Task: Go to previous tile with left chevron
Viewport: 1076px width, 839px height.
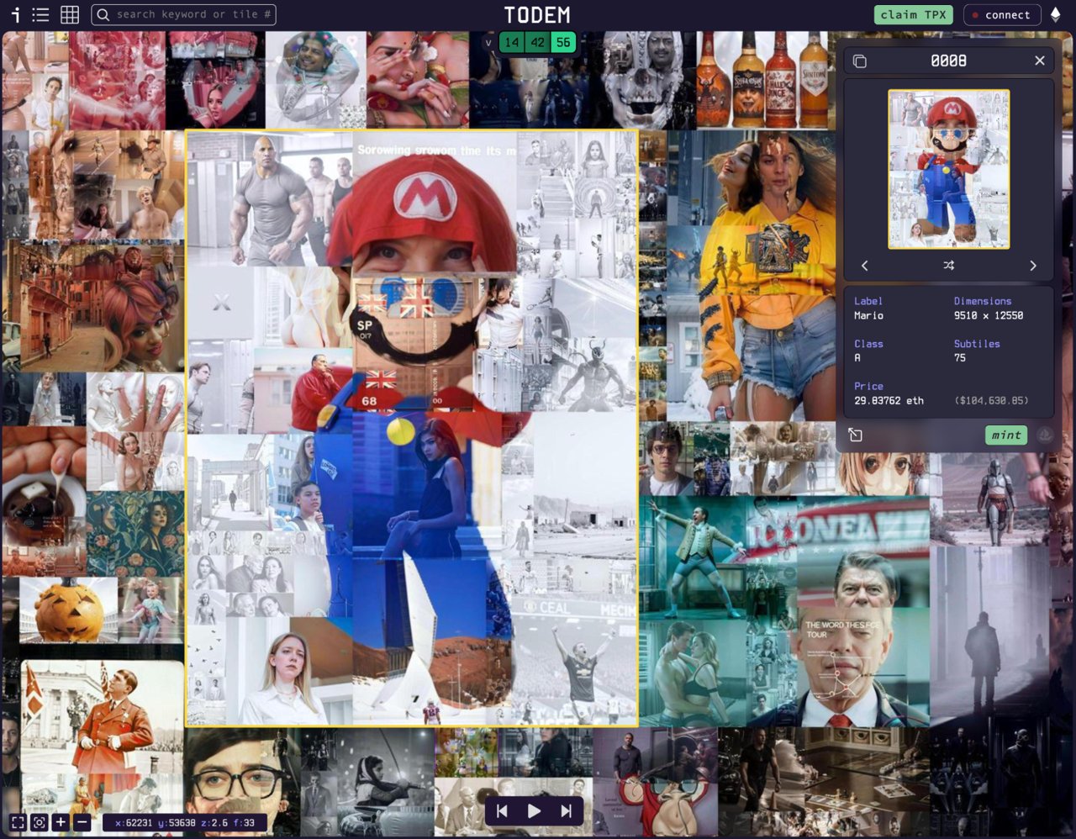Action: coord(864,266)
